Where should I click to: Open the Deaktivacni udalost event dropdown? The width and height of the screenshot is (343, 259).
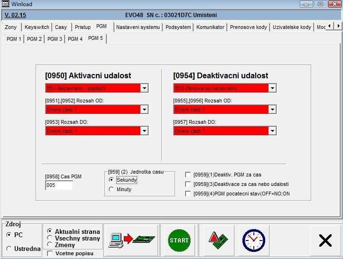pos(272,88)
